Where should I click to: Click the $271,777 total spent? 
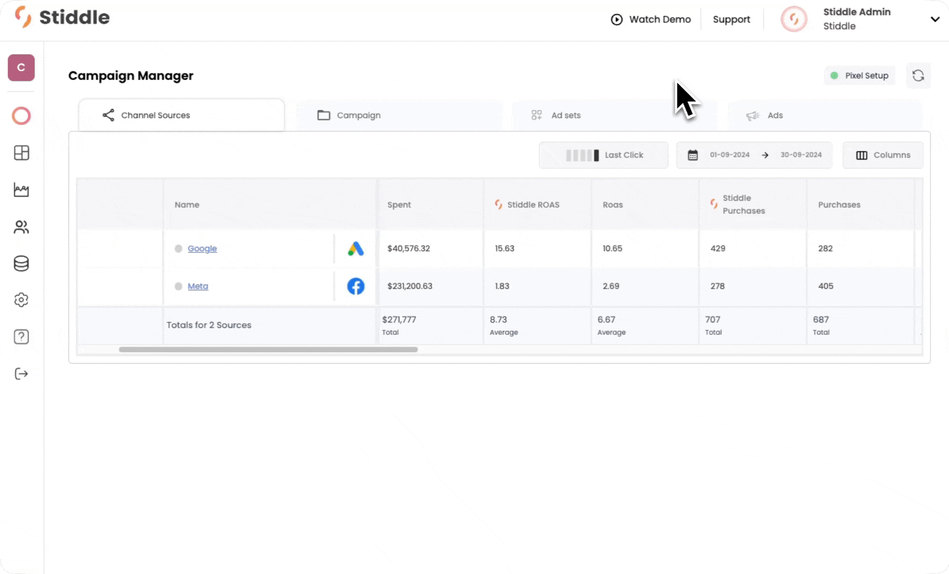(x=399, y=319)
